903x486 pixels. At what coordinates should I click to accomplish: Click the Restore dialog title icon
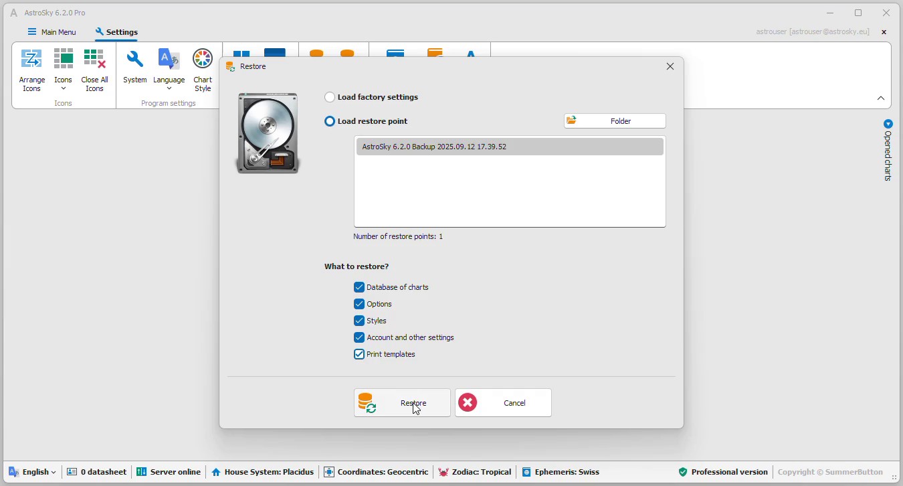tap(231, 66)
